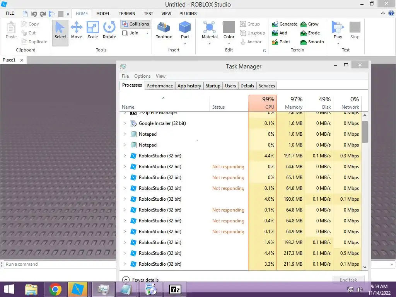This screenshot has width=396, height=297.
Task: Toggle the Collisions button
Action: click(x=135, y=24)
